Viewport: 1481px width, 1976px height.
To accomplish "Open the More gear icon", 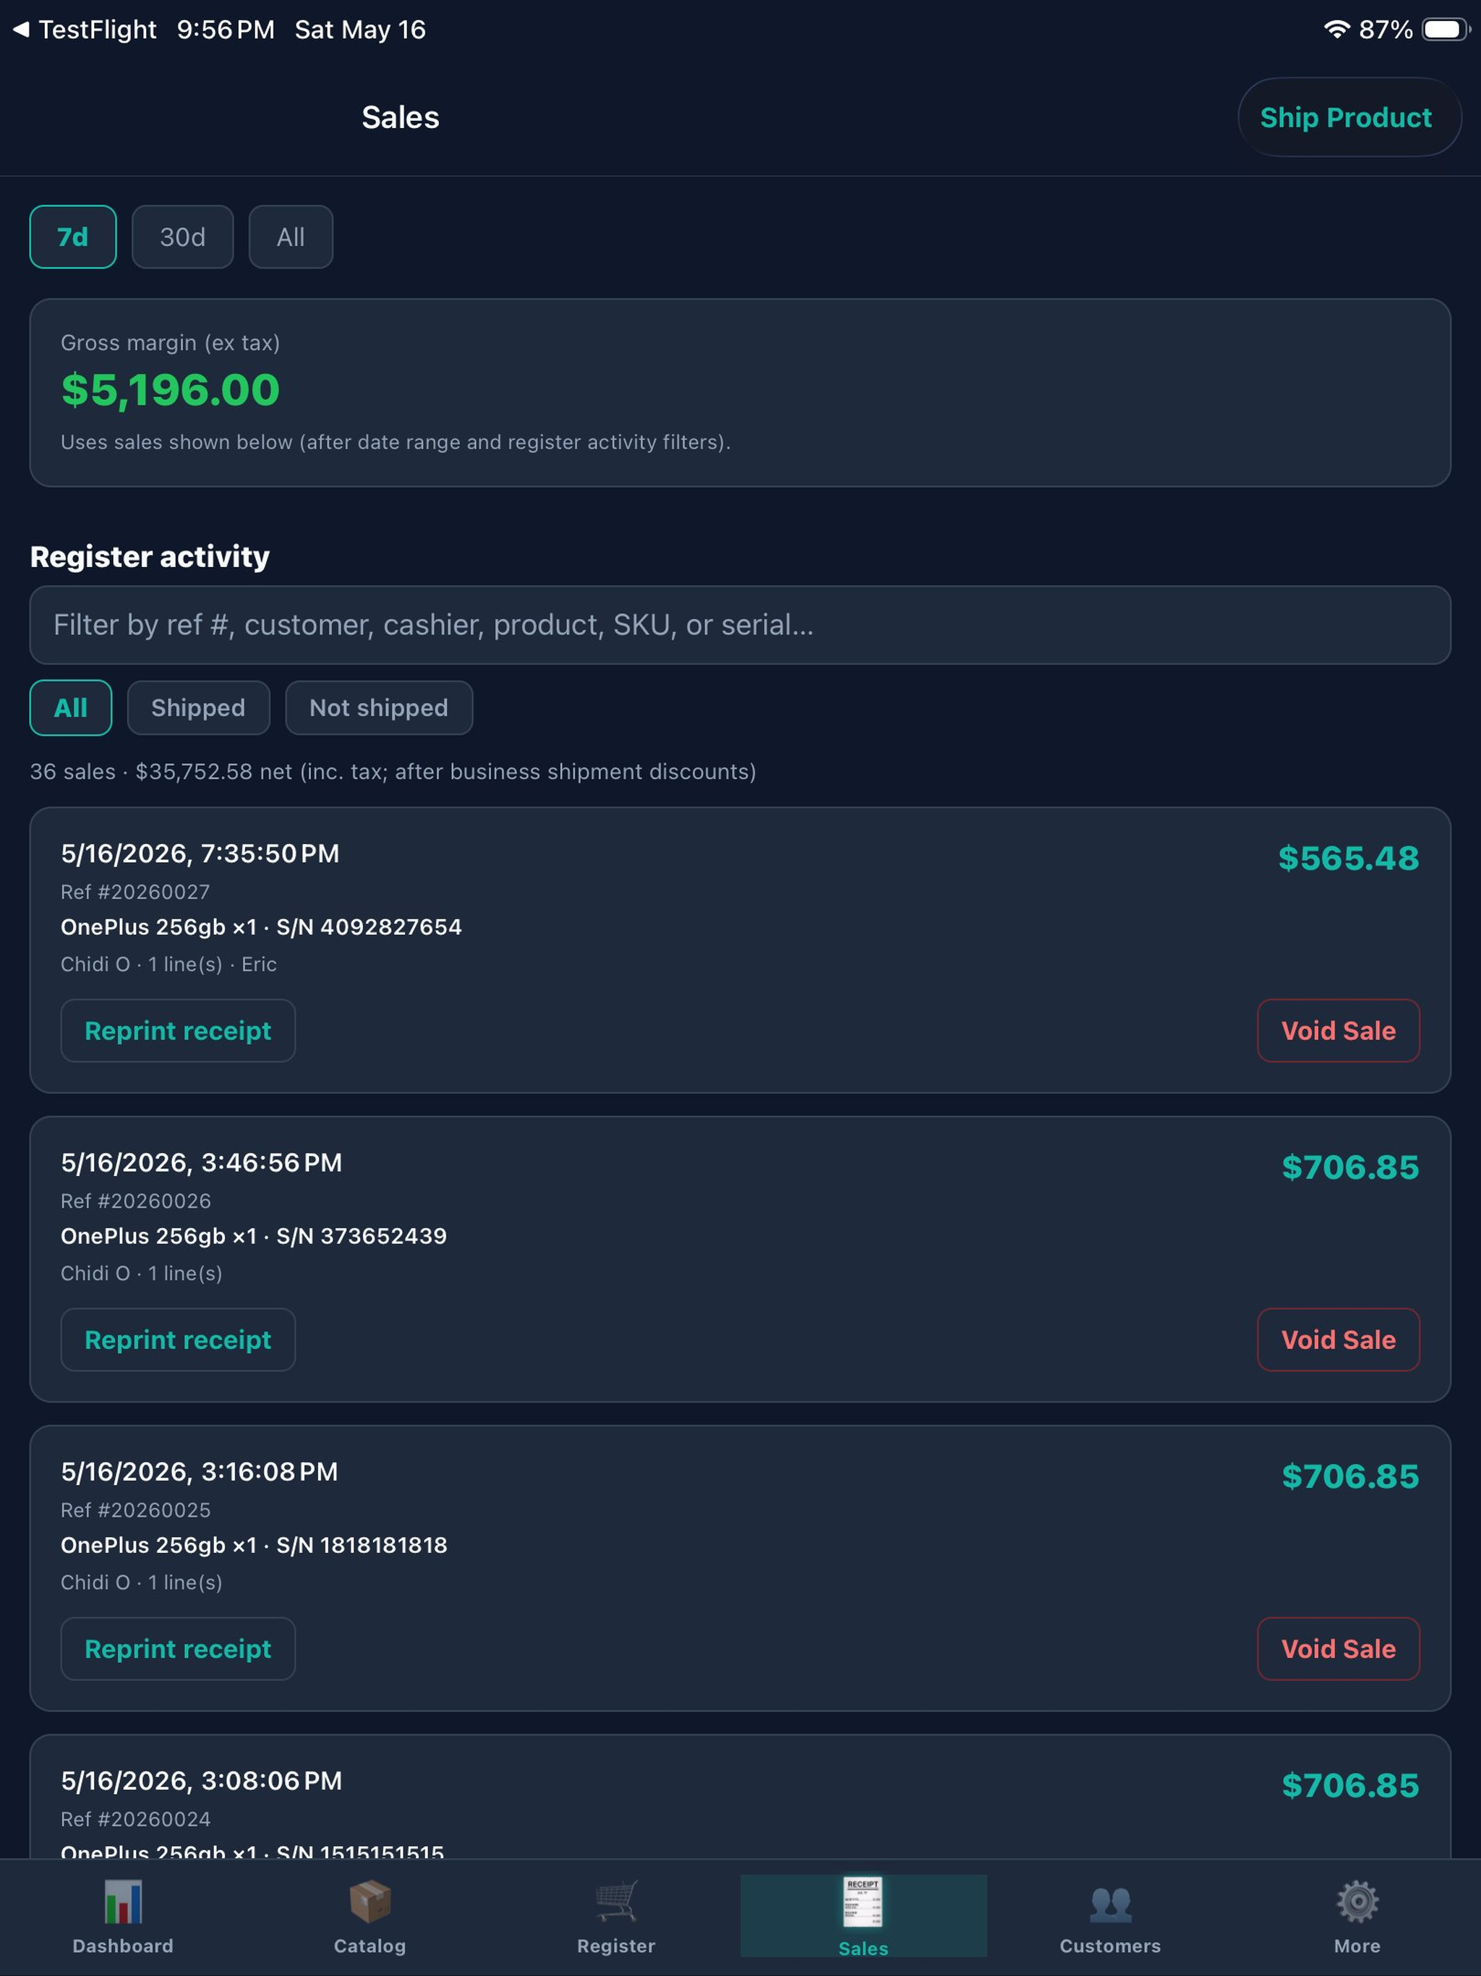I will click(x=1358, y=1902).
